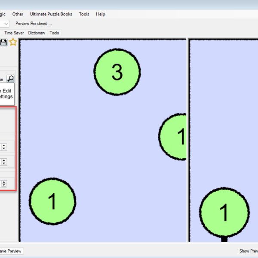Expand the dropdown left of Preview Rendered
Screen dimensions: 258x258
click(x=6, y=24)
